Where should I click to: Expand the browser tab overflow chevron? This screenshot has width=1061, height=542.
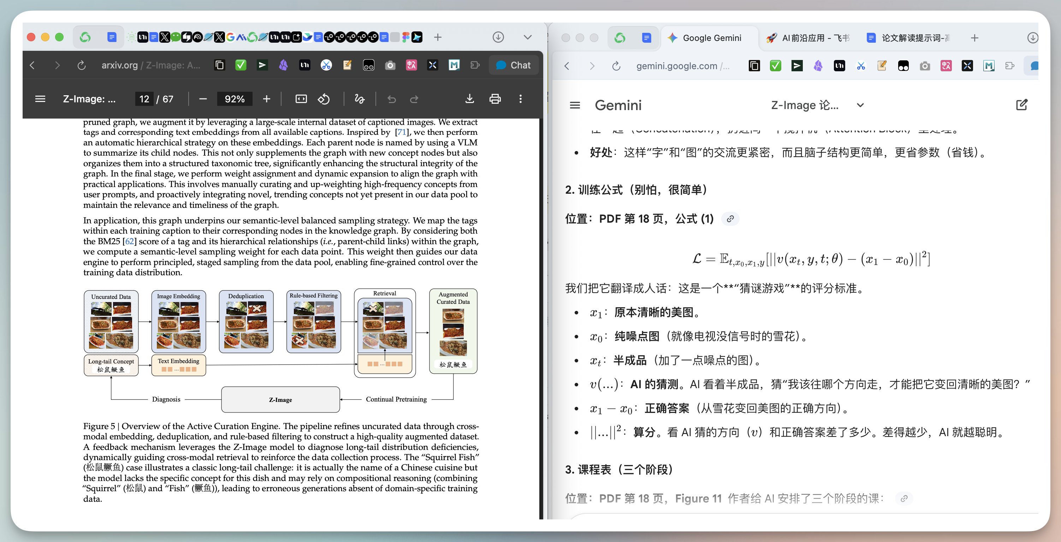pyautogui.click(x=527, y=37)
